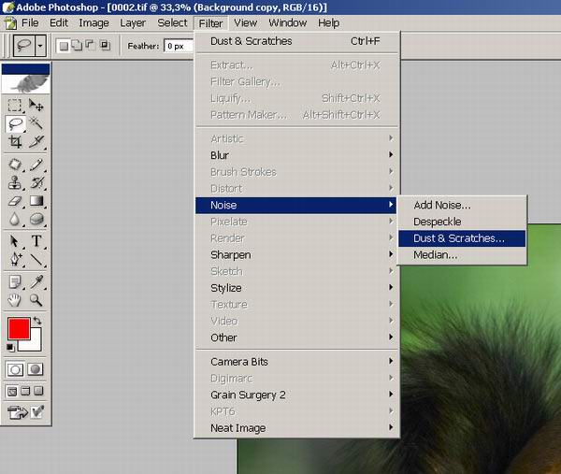The height and width of the screenshot is (474, 561).
Task: Select the Gradient tool
Action: point(36,201)
